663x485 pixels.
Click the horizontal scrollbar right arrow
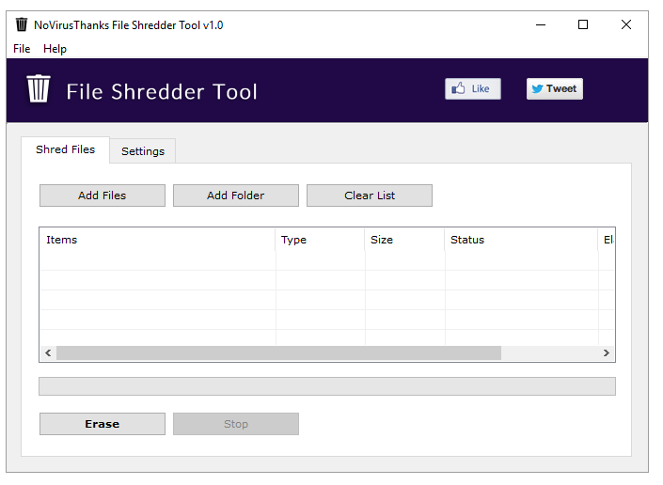[x=607, y=352]
